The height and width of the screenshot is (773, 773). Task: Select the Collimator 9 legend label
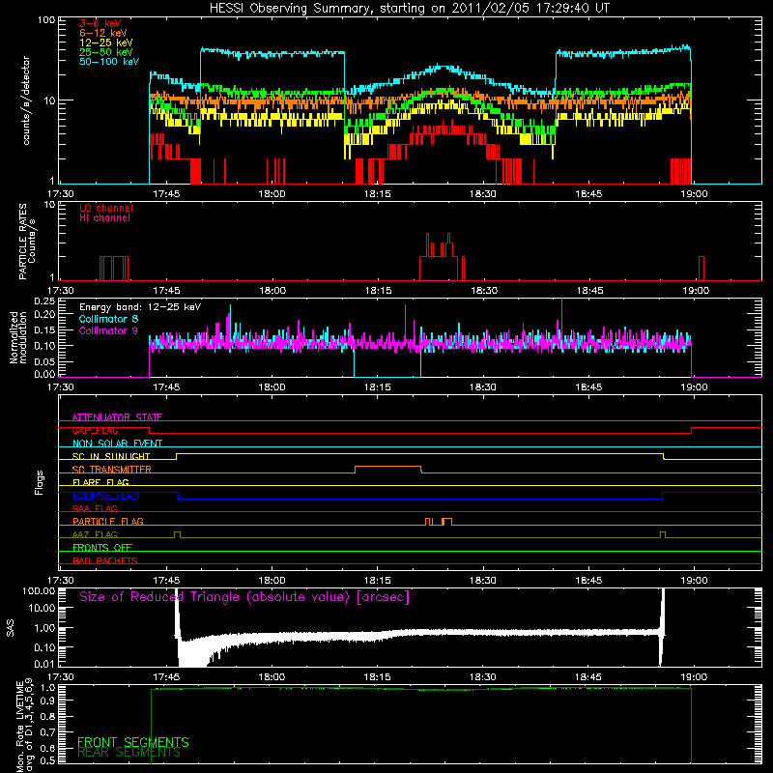tap(108, 330)
